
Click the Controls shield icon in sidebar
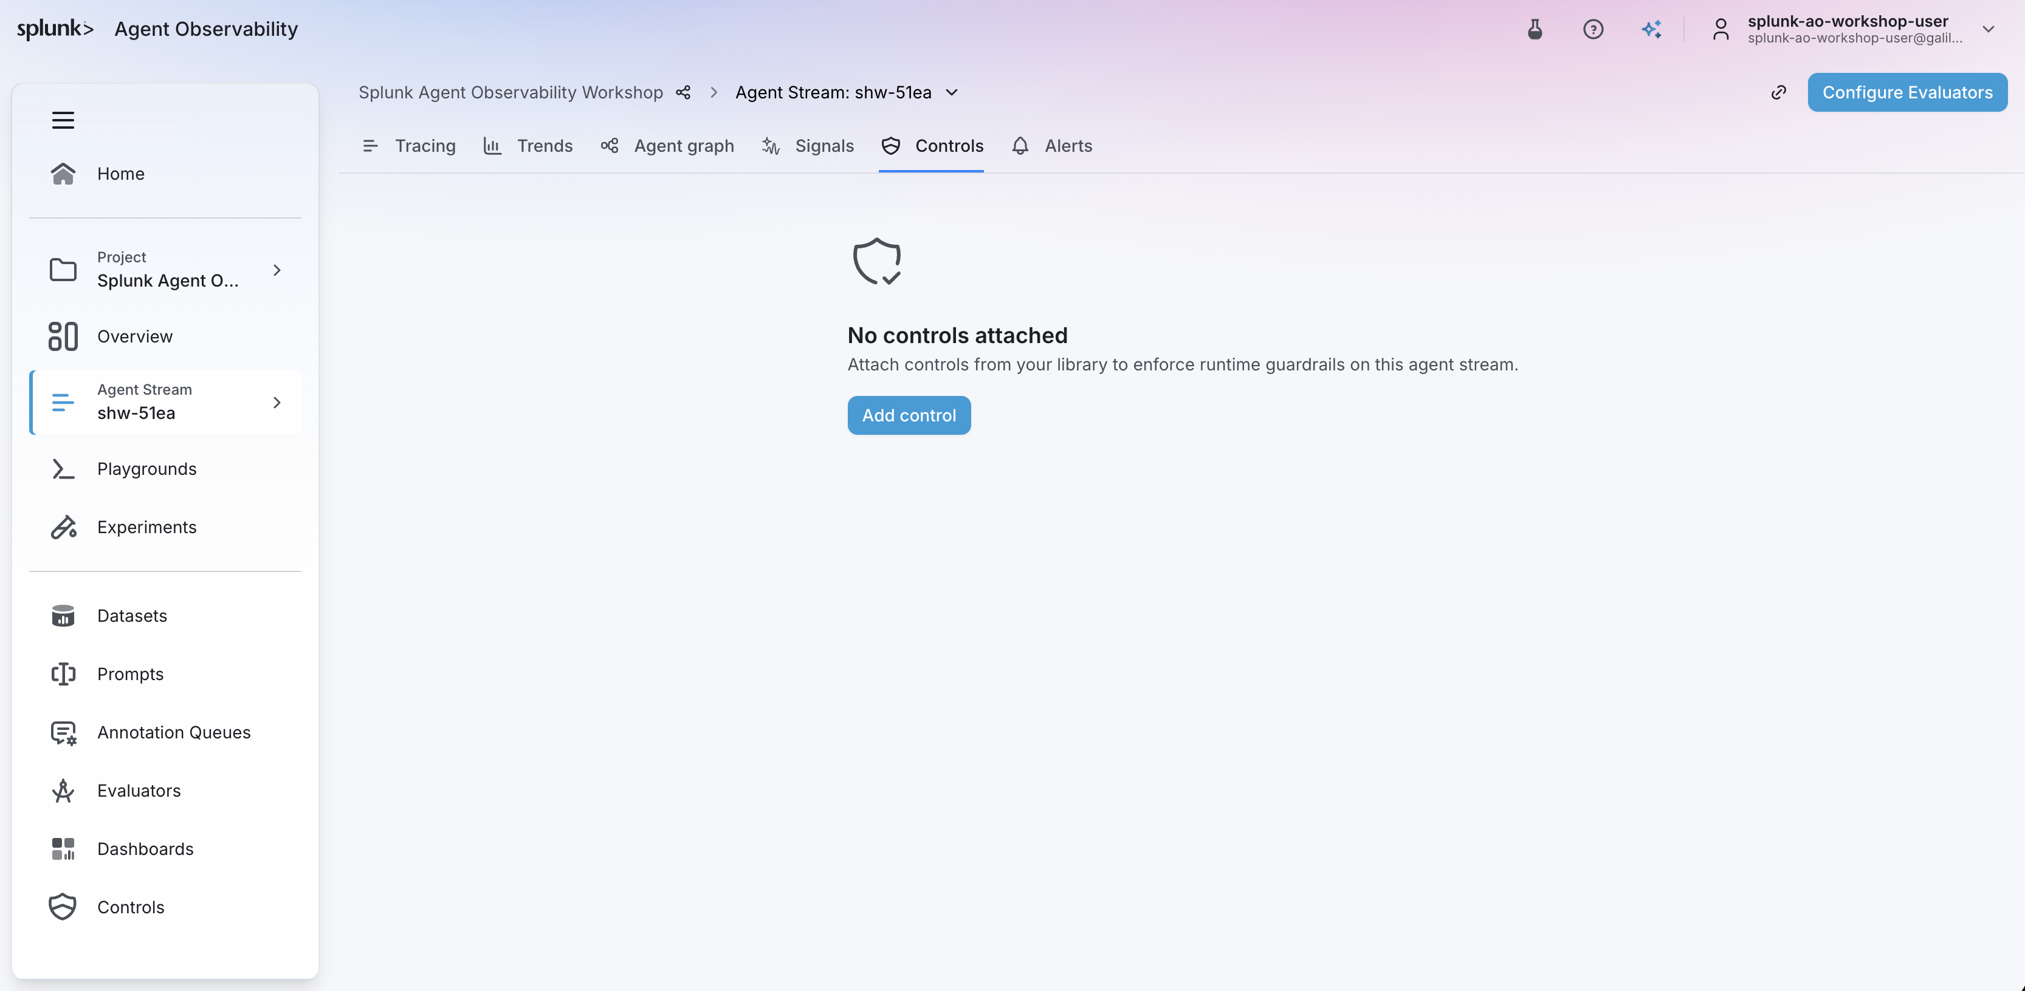click(x=63, y=907)
